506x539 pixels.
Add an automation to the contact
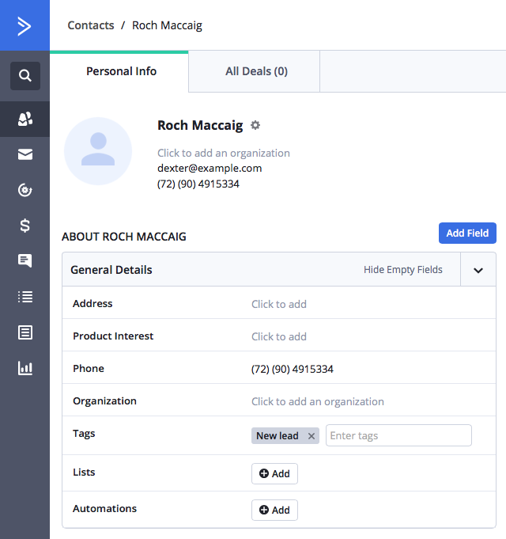274,510
